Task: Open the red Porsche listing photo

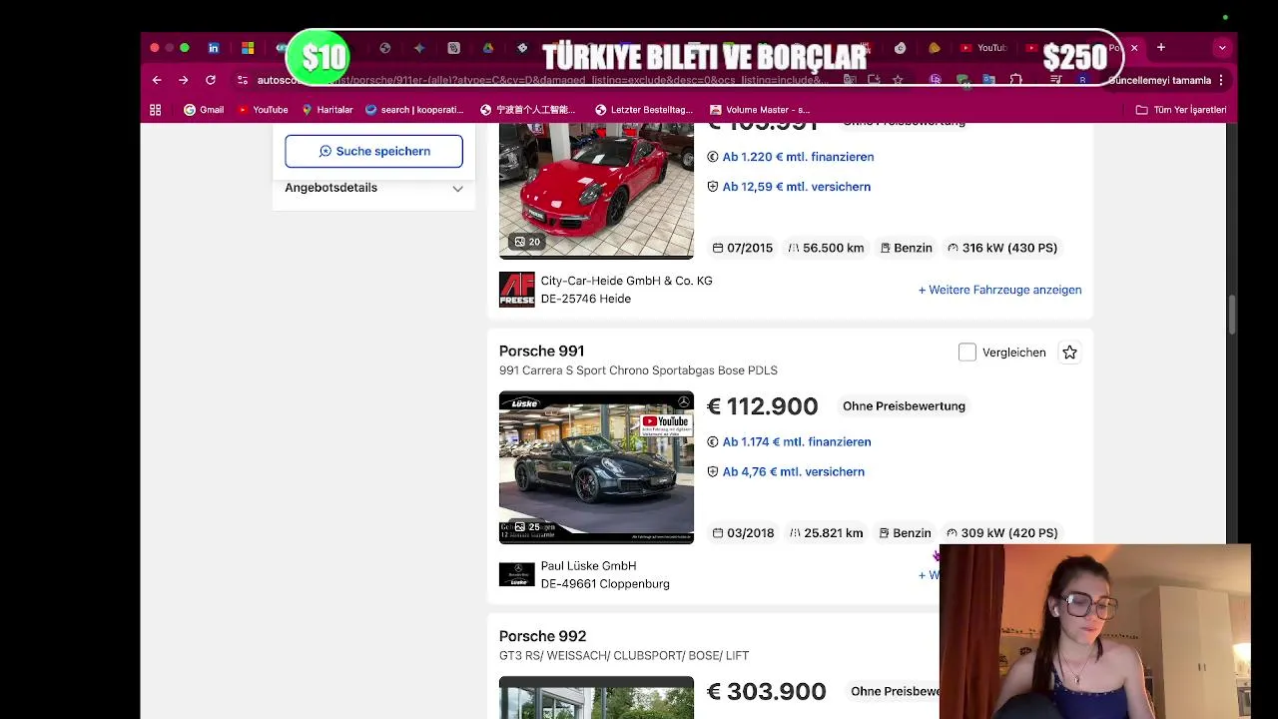Action: pyautogui.click(x=596, y=190)
